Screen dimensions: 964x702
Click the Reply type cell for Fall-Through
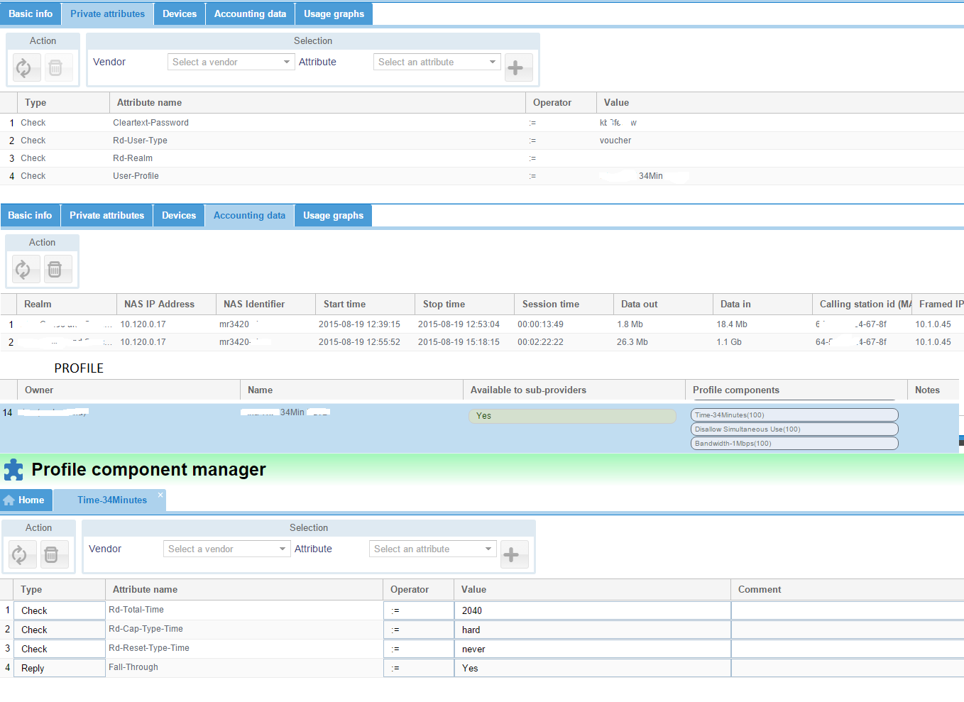(x=60, y=668)
